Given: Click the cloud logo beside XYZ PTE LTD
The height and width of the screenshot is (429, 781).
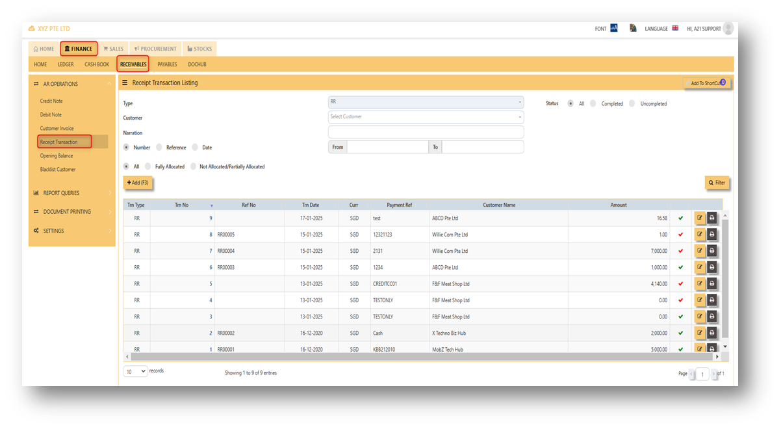Looking at the screenshot, I should click(31, 29).
